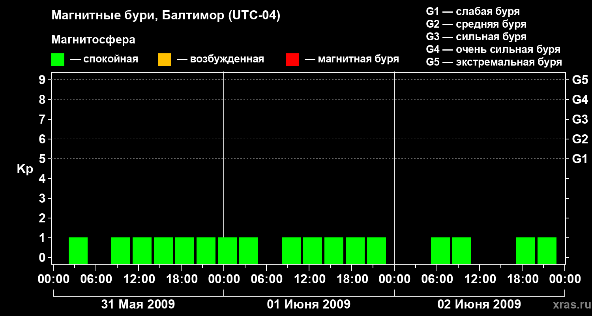592x316 pixels.
Task: Click the y-axis value "2"
Action: [43, 218]
